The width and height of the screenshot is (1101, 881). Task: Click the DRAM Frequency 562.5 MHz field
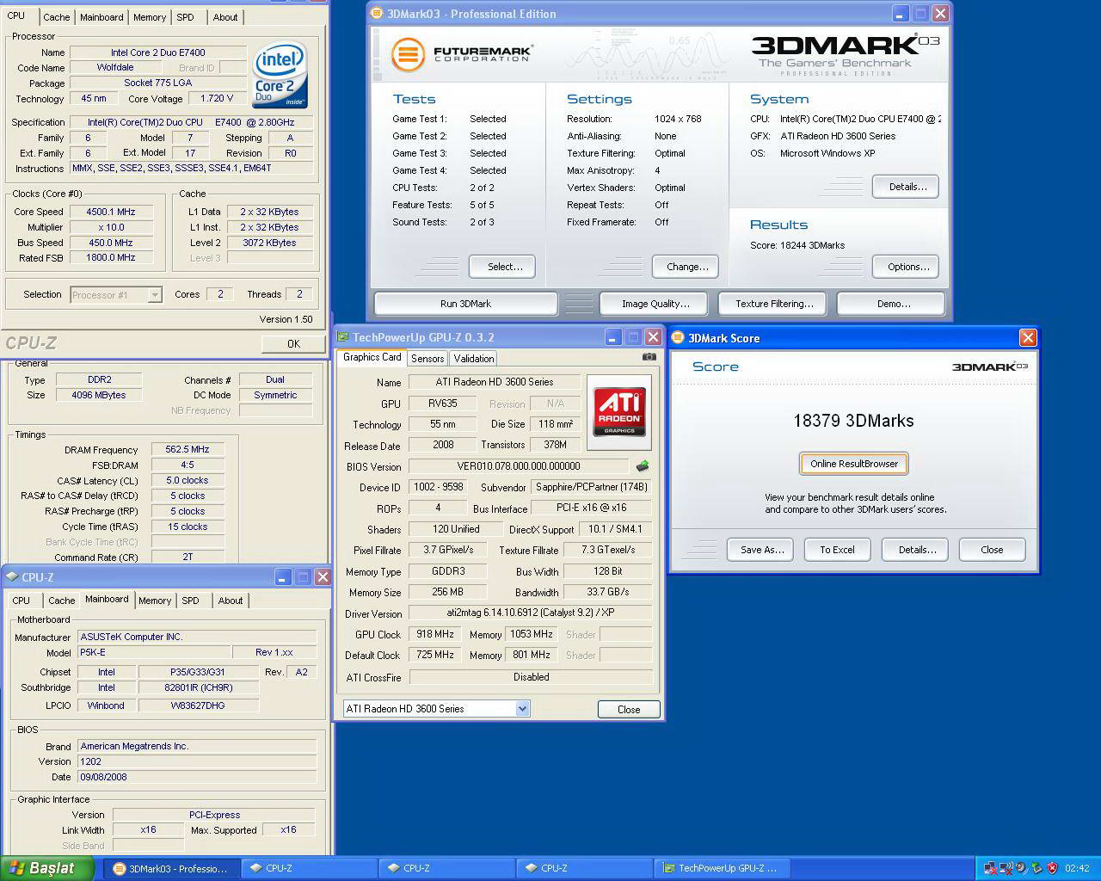pos(188,450)
